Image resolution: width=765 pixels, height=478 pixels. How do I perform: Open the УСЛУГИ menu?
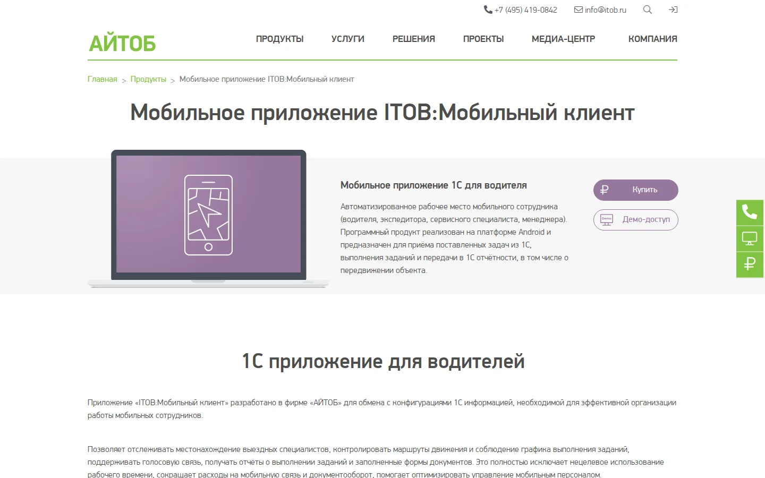[x=348, y=39]
